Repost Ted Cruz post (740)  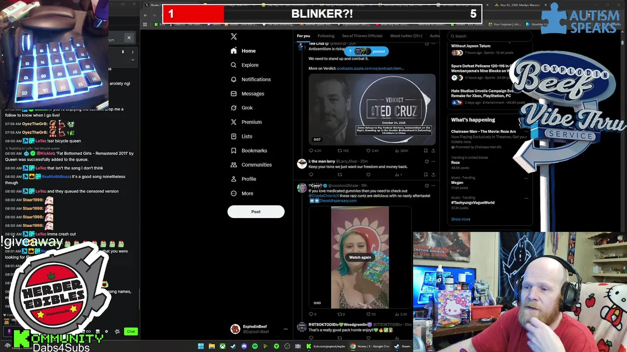(343, 151)
